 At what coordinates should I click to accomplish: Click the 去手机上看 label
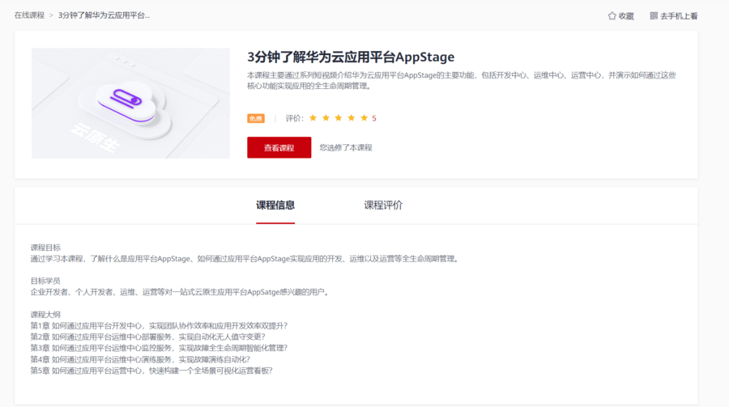coord(679,16)
